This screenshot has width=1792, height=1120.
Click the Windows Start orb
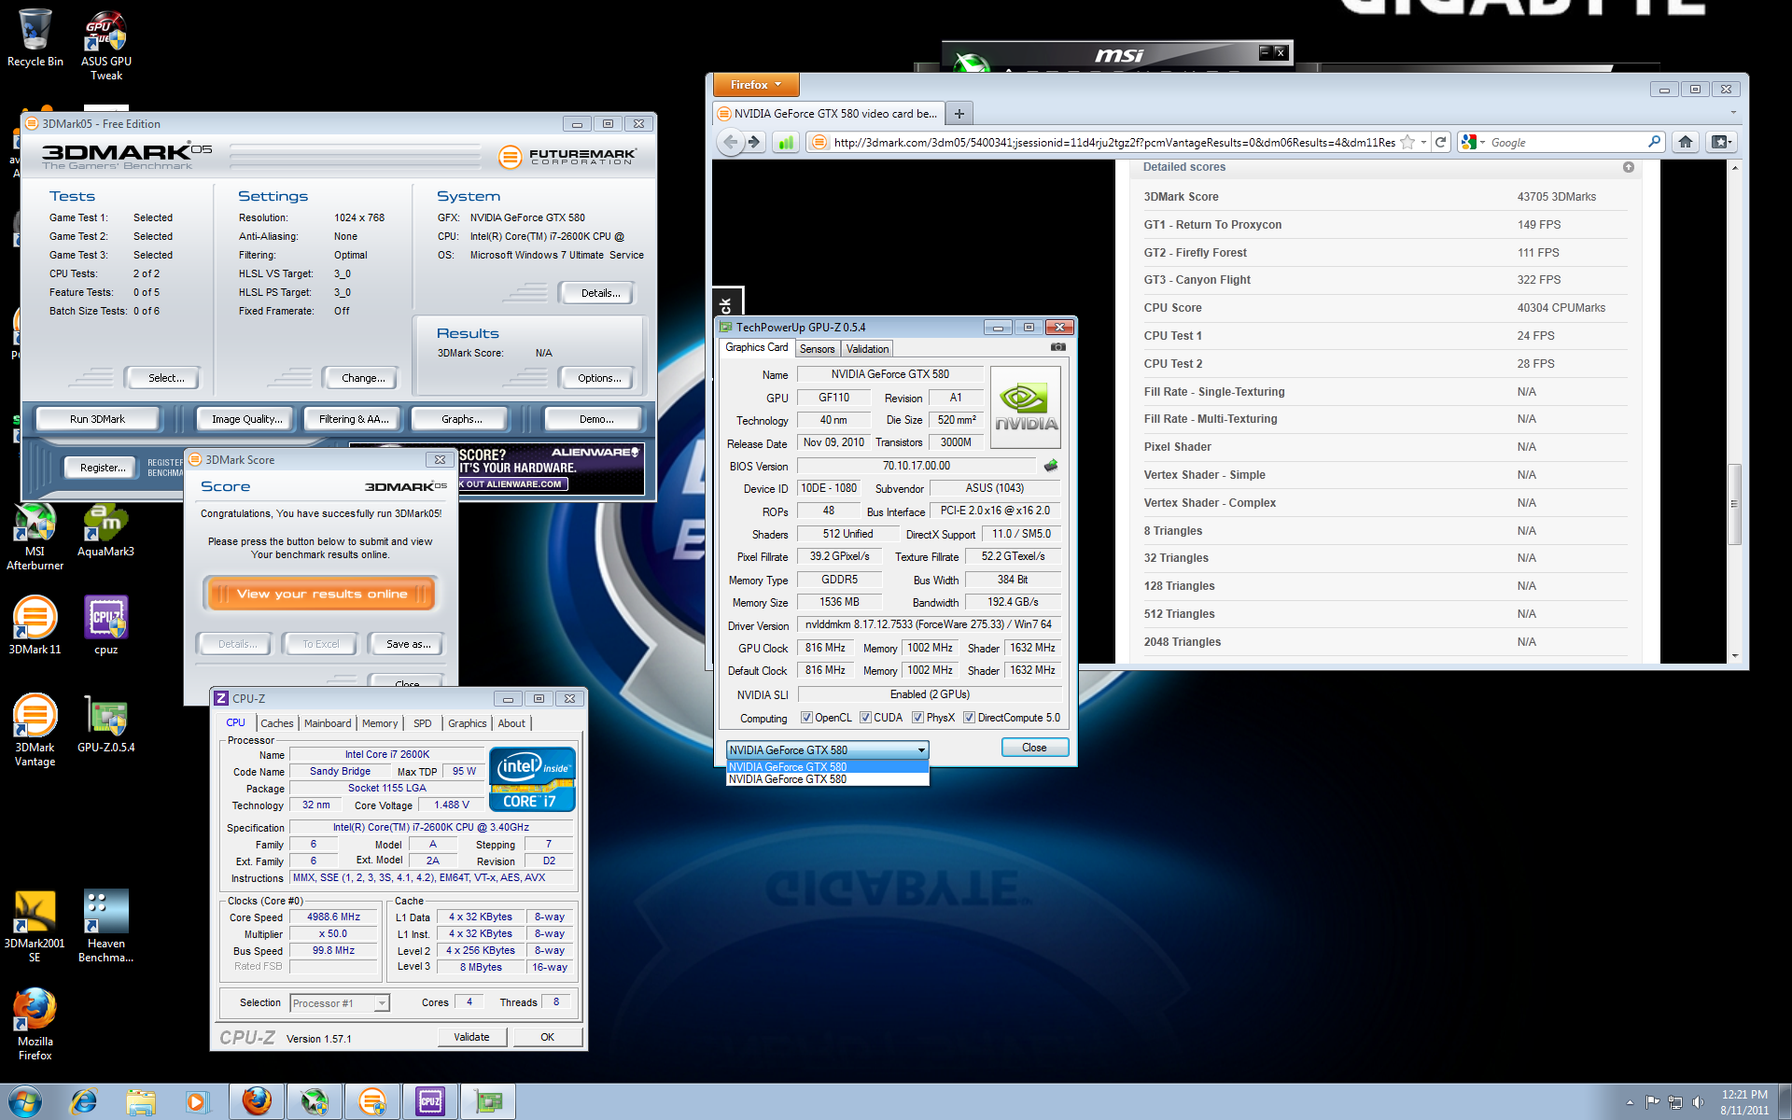25,1101
